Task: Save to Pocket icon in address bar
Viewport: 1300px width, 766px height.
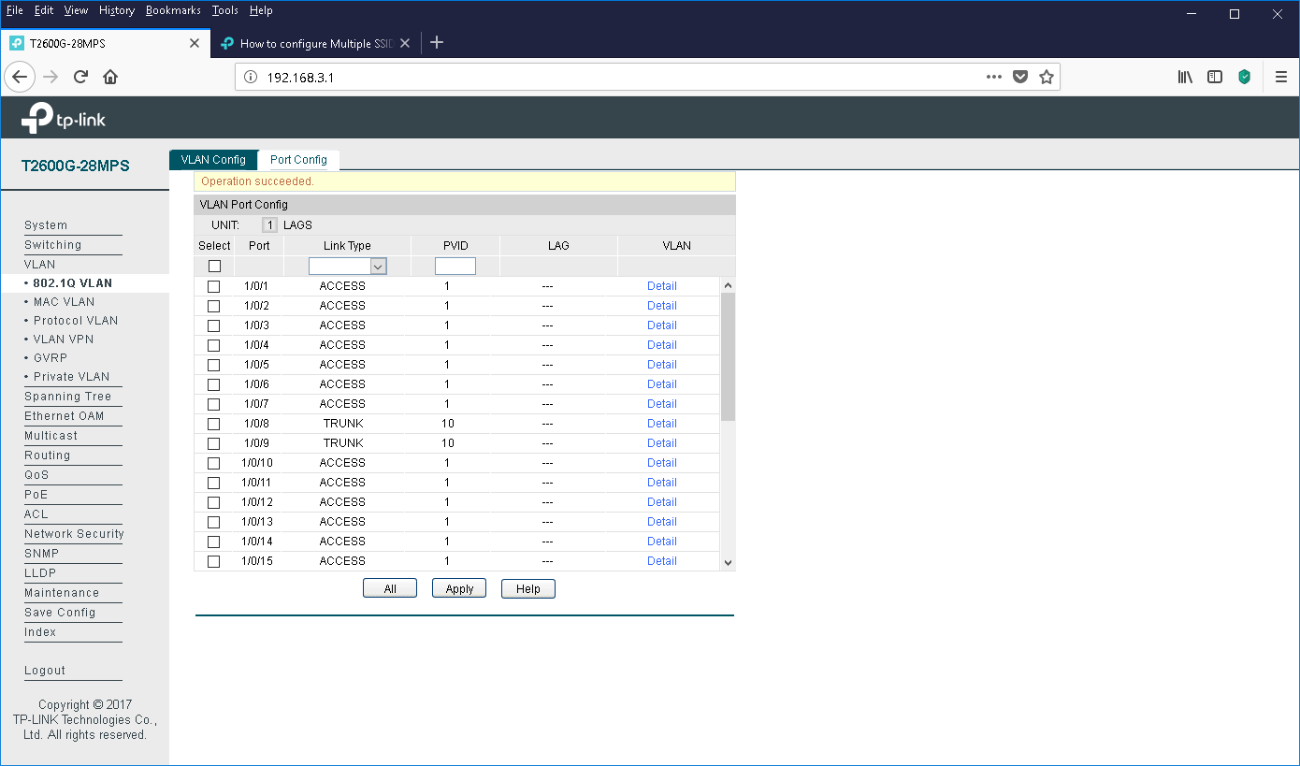Action: click(x=1021, y=77)
